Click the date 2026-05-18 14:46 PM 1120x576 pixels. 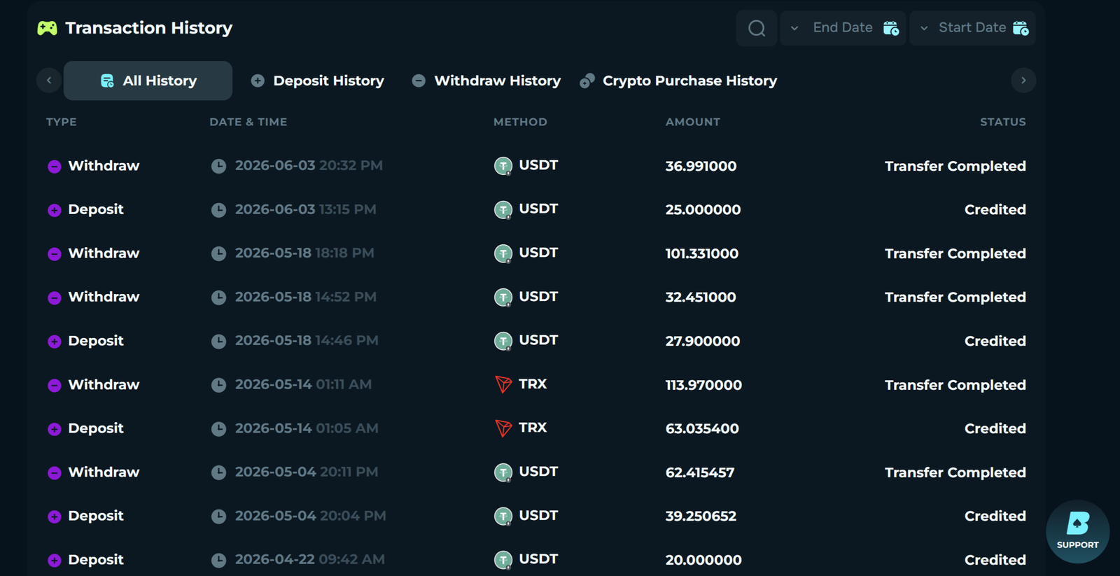coord(307,340)
